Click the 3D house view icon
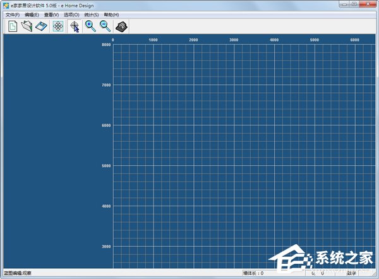 (x=122, y=26)
